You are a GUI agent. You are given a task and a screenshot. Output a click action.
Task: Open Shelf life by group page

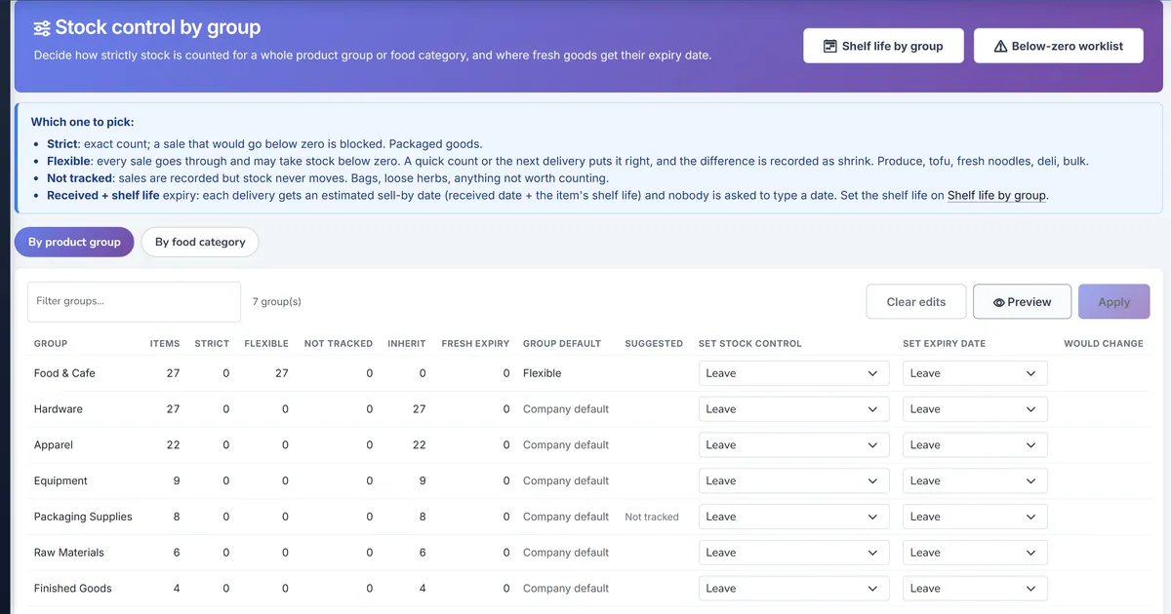coord(883,46)
